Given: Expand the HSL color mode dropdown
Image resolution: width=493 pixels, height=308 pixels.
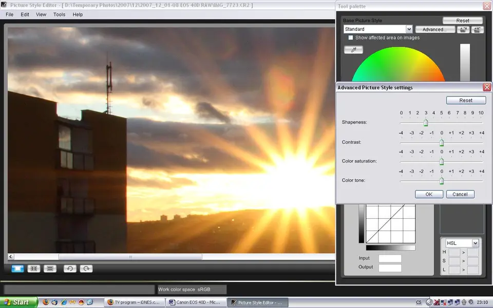Looking at the screenshot, I should tap(475, 243).
